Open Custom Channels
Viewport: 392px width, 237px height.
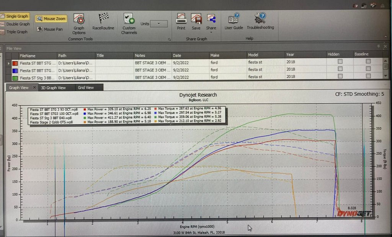tap(129, 24)
